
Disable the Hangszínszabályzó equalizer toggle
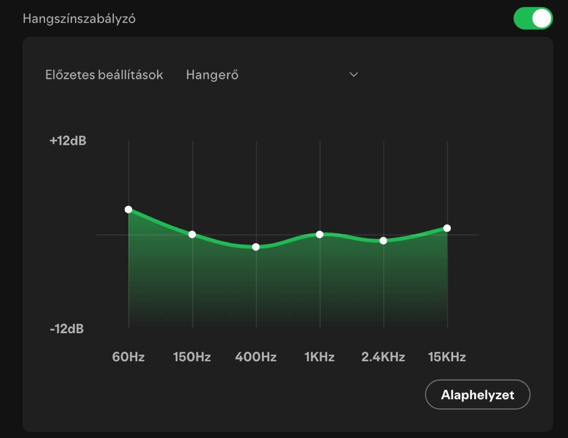(x=533, y=19)
